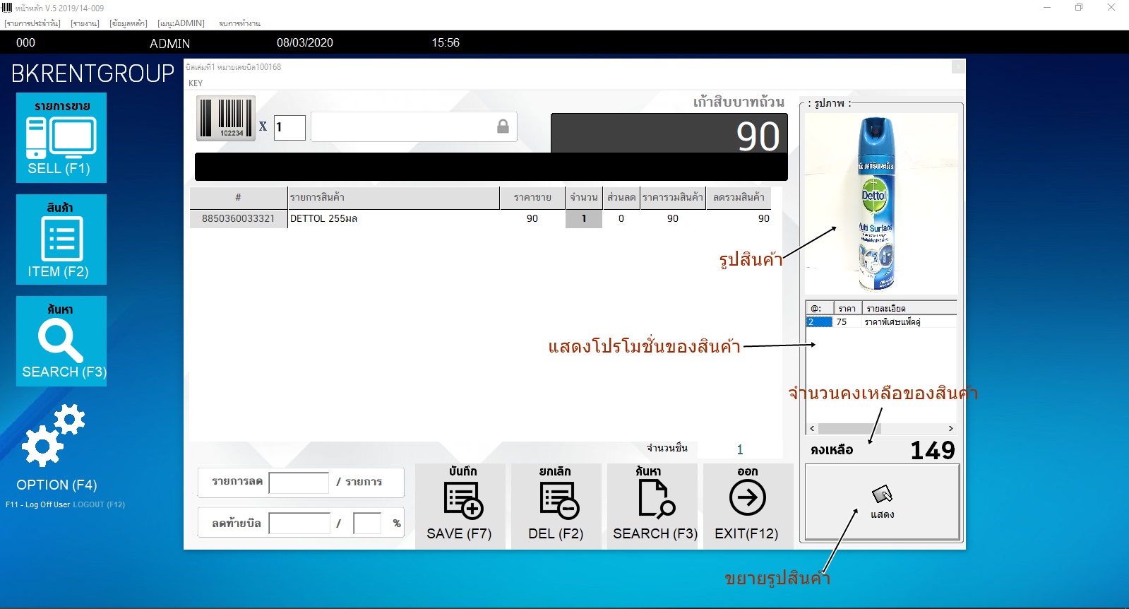The height and width of the screenshot is (609, 1129).
Task: Click promotion price cell 75
Action: 847,322
